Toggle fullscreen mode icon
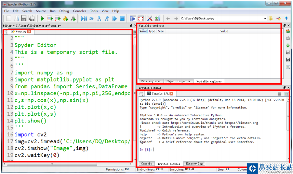 [141, 18]
